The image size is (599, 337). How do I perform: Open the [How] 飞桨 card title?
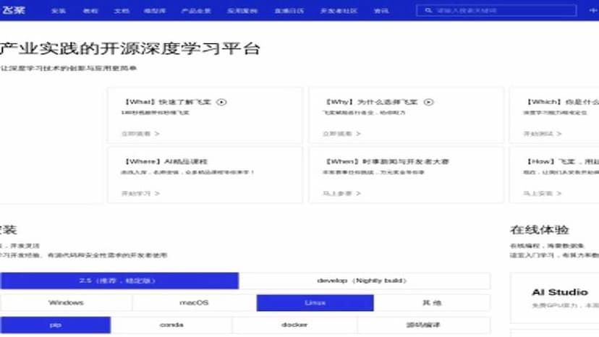coord(562,161)
